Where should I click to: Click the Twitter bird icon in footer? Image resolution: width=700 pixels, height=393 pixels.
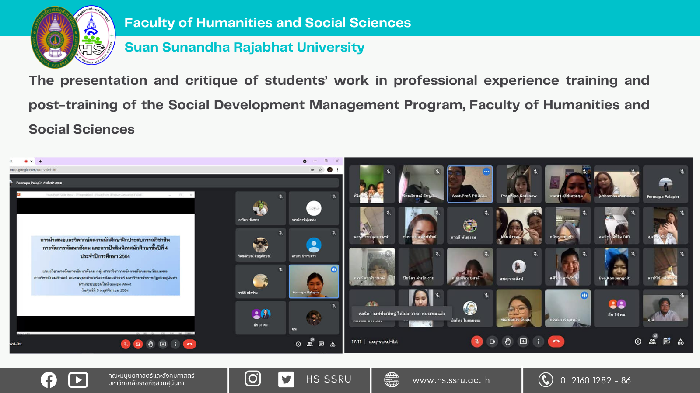click(286, 379)
